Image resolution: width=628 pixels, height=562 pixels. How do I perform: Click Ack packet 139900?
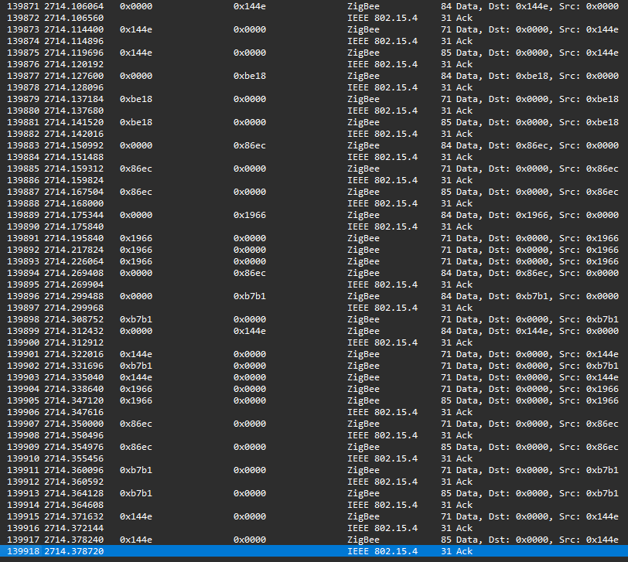pos(314,343)
